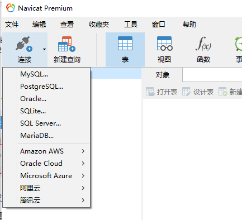242x220 pixels.
Task: Select the 表 table toolbar icon
Action: pos(125,44)
